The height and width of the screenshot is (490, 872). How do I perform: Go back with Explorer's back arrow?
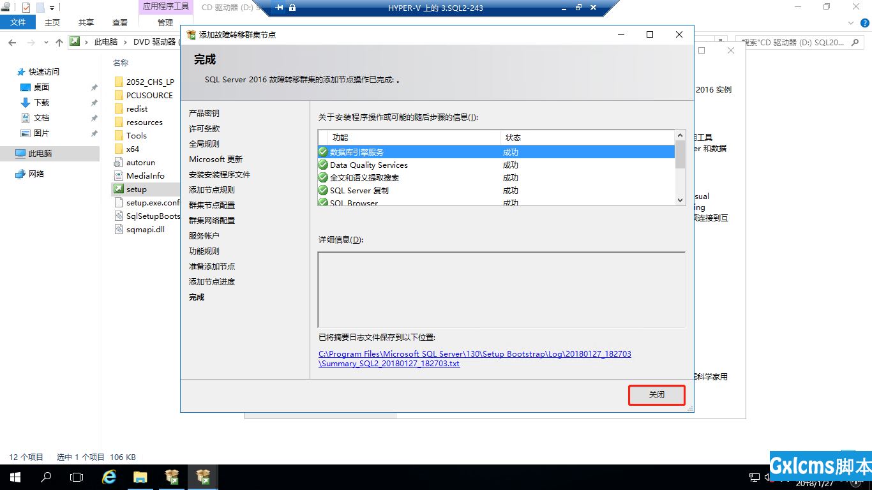point(13,42)
